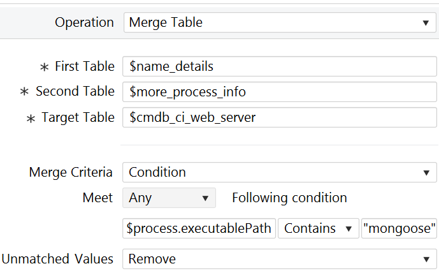Open the Operation dropdown showing Merge Table
The height and width of the screenshot is (273, 439).
pos(278,22)
